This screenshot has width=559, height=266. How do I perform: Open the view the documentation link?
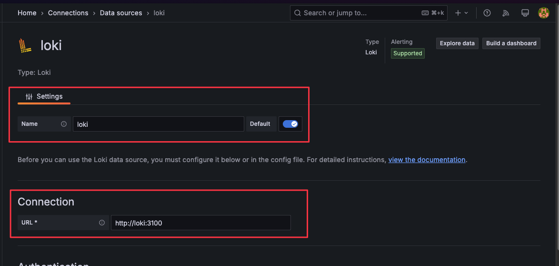427,160
